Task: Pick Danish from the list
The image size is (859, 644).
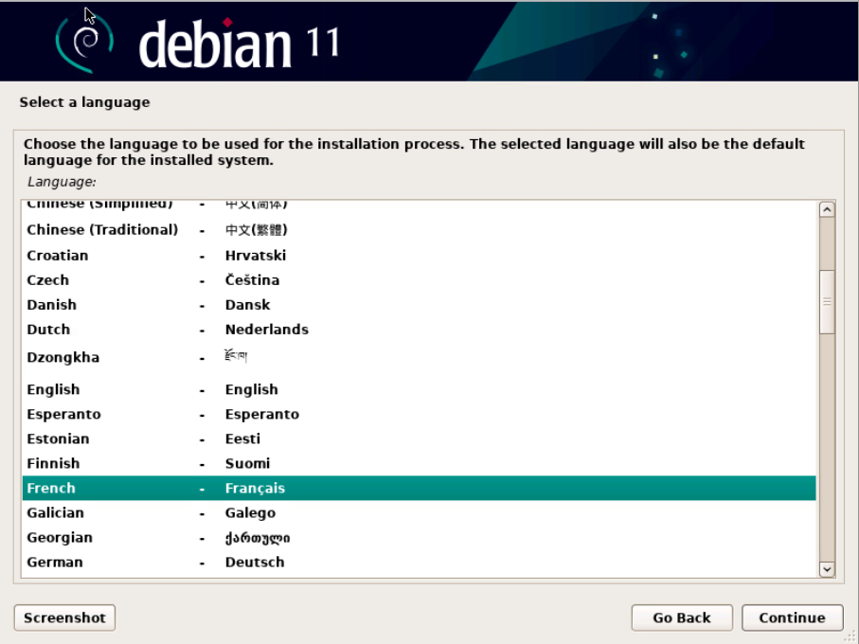Action: tap(51, 305)
